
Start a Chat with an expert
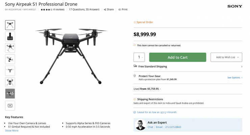pos(150,127)
